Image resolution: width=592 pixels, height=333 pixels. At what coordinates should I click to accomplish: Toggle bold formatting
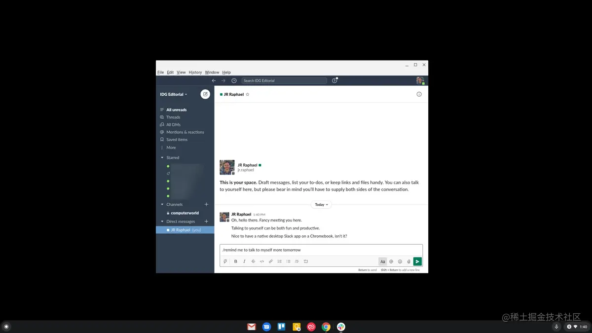click(x=236, y=261)
